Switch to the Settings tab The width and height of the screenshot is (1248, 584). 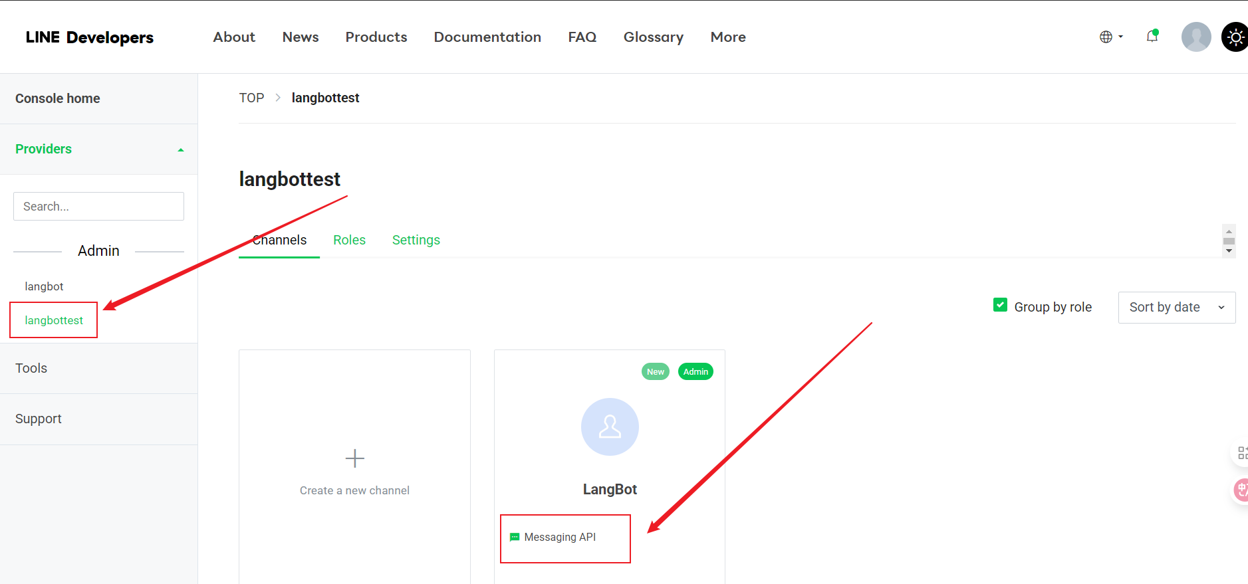pos(416,240)
